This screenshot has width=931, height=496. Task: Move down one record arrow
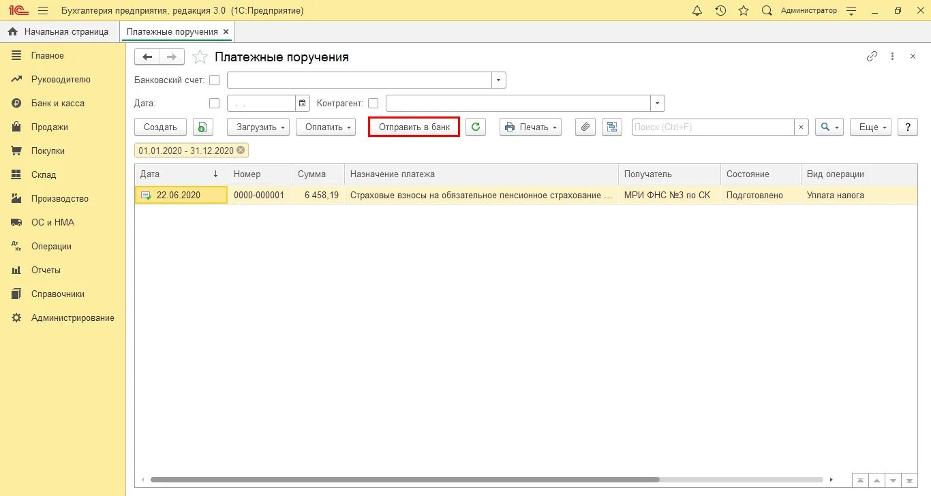(x=894, y=480)
